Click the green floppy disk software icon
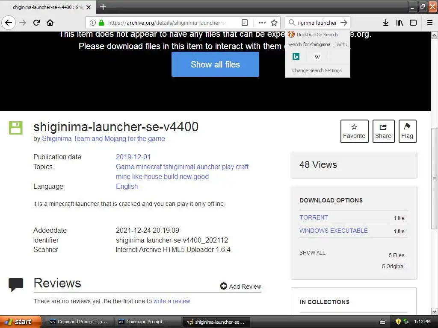Screen dimensions: 438x328 [x=16, y=128]
